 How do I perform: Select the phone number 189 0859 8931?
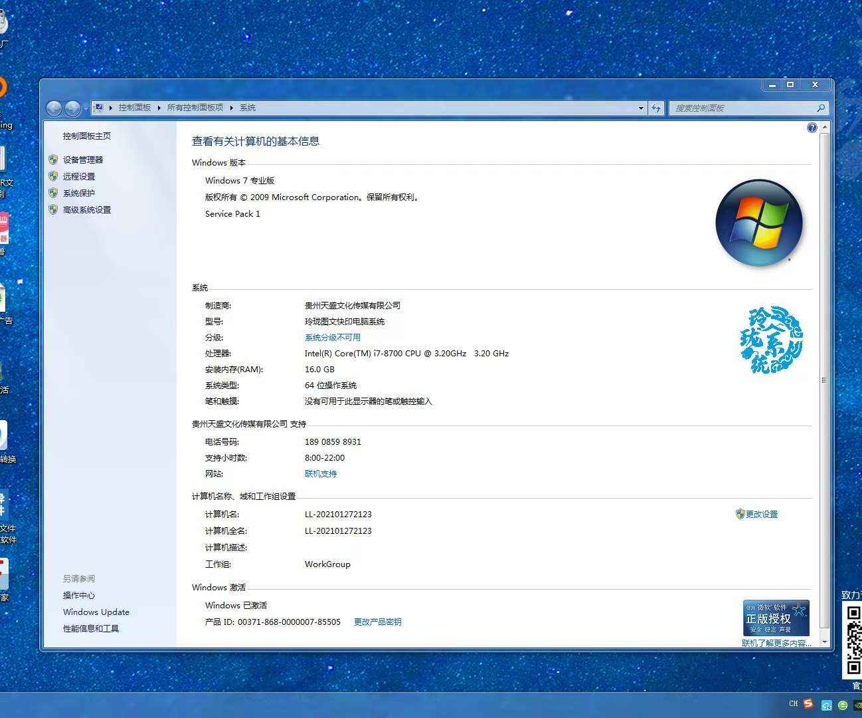click(333, 442)
